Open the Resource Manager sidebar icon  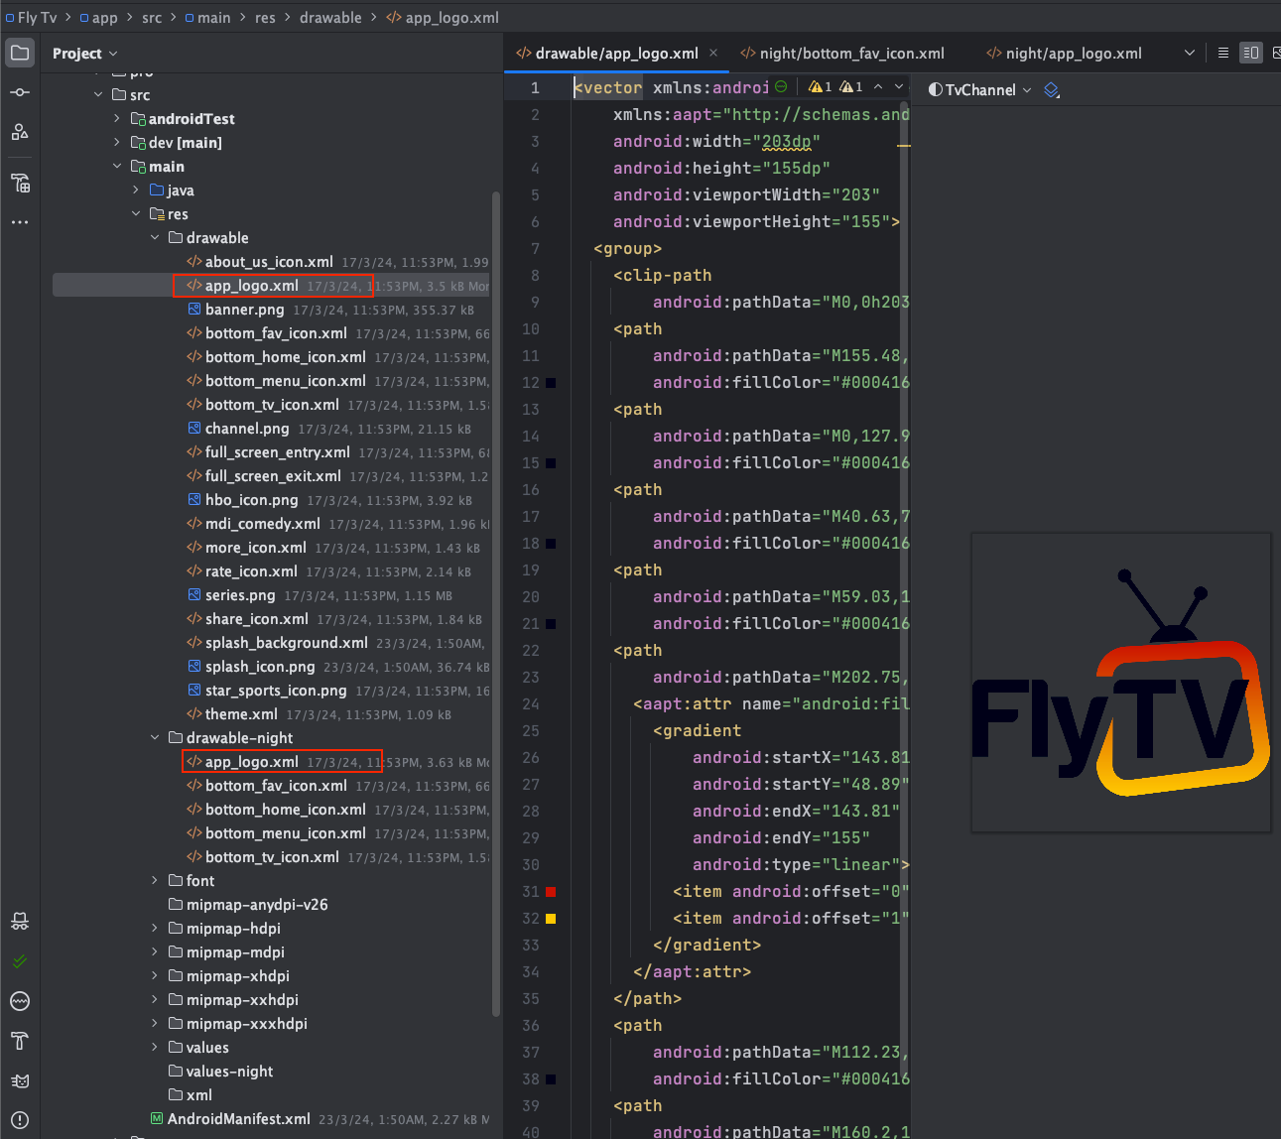point(20,132)
